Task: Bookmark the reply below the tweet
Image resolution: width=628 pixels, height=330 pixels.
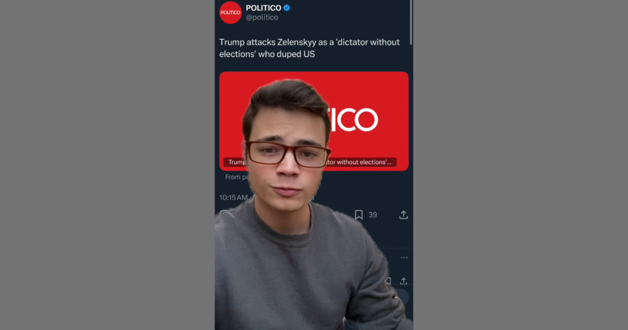Action: coord(388,281)
